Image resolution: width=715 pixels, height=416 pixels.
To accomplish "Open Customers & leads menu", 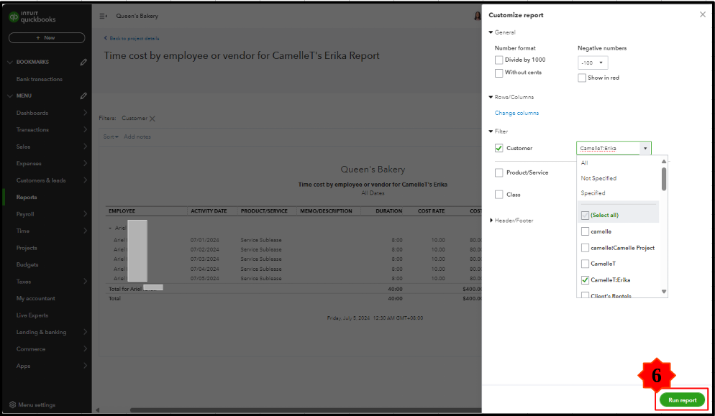I will point(41,180).
